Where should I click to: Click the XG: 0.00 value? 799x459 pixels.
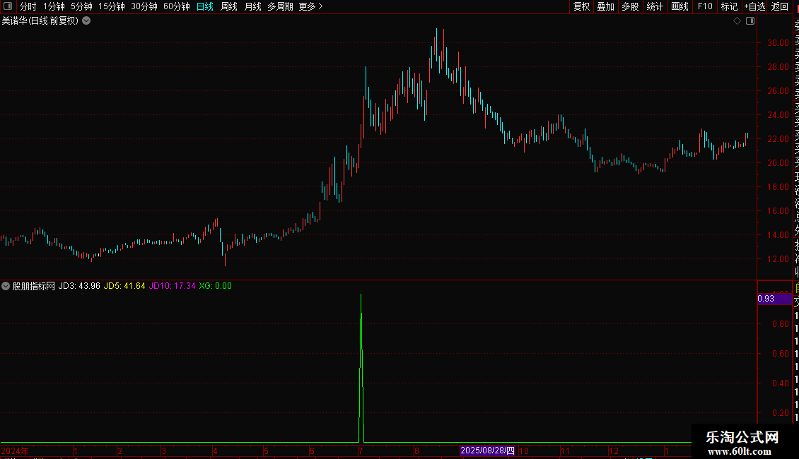[x=215, y=286]
